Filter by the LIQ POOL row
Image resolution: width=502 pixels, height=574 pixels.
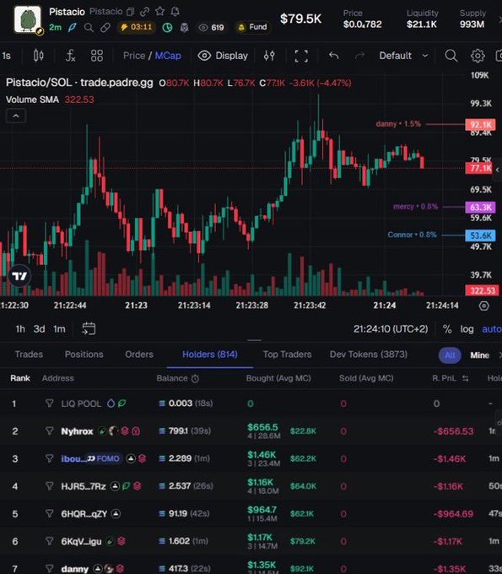(50, 403)
